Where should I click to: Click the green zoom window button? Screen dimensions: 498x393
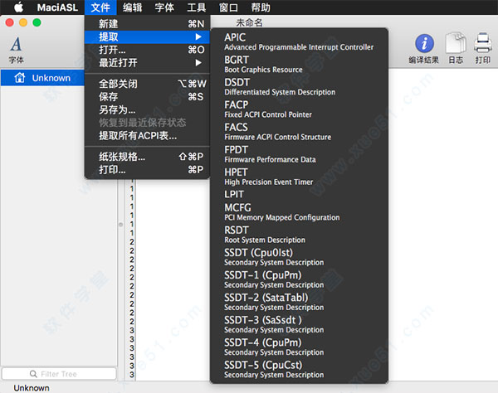point(37,22)
